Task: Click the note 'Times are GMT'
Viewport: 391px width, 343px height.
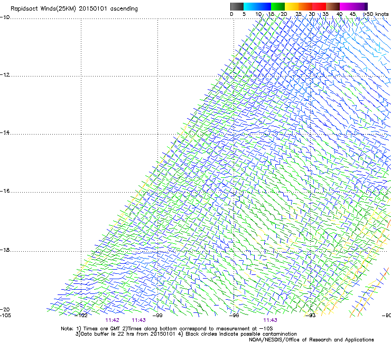Action: pyautogui.click(x=102, y=329)
